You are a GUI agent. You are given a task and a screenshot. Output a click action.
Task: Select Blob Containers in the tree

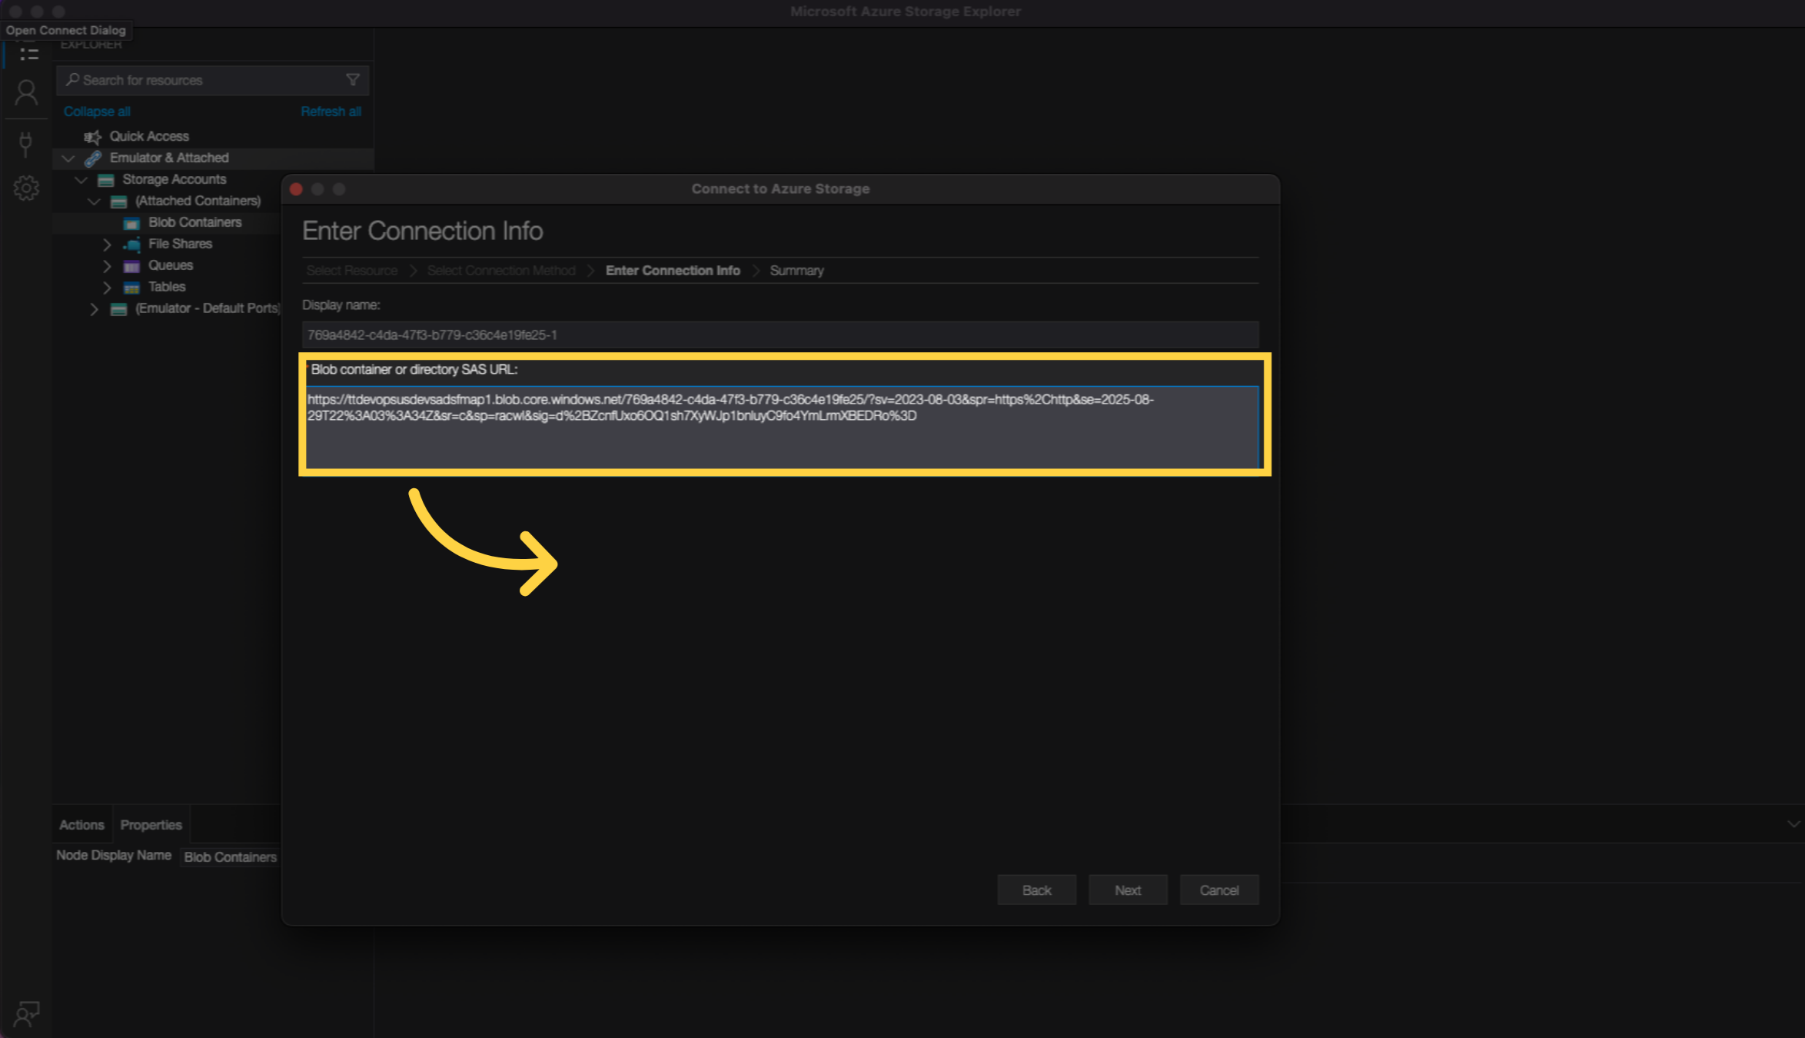point(195,222)
